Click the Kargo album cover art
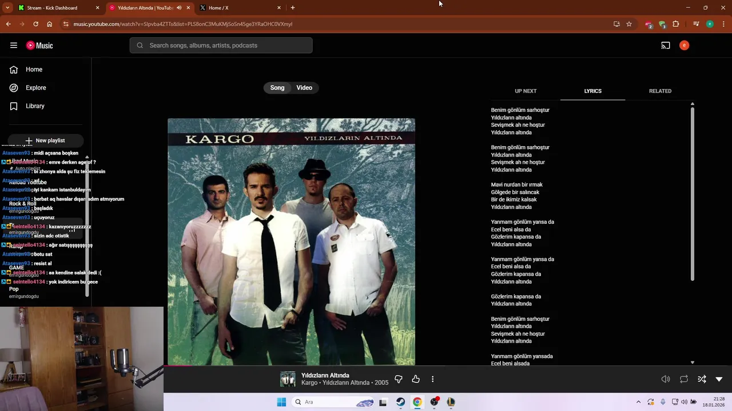Image resolution: width=732 pixels, height=411 pixels. 291,241
